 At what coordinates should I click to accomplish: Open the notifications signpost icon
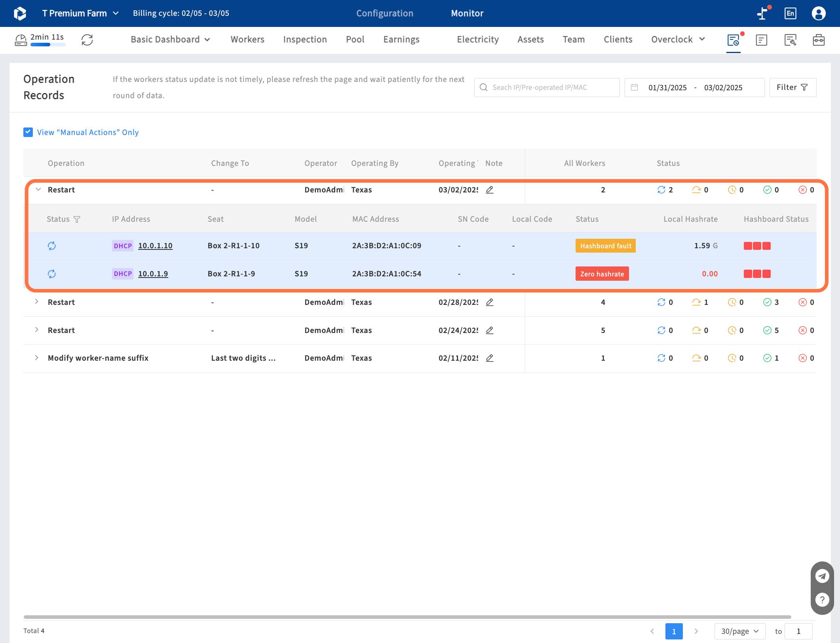point(762,13)
